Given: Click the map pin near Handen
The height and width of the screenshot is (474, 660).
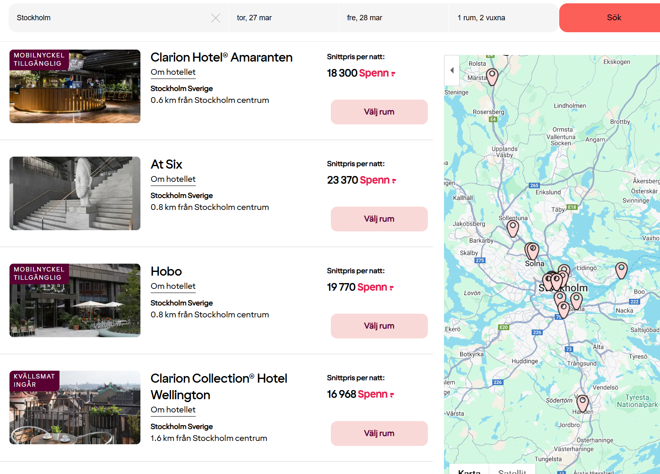Looking at the screenshot, I should point(582,402).
